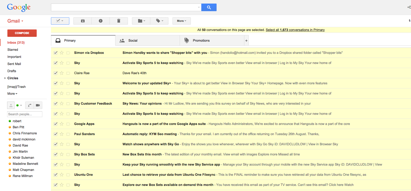This screenshot has height=191, width=411.
Task: Star the Claire Rae email
Action: [62, 73]
